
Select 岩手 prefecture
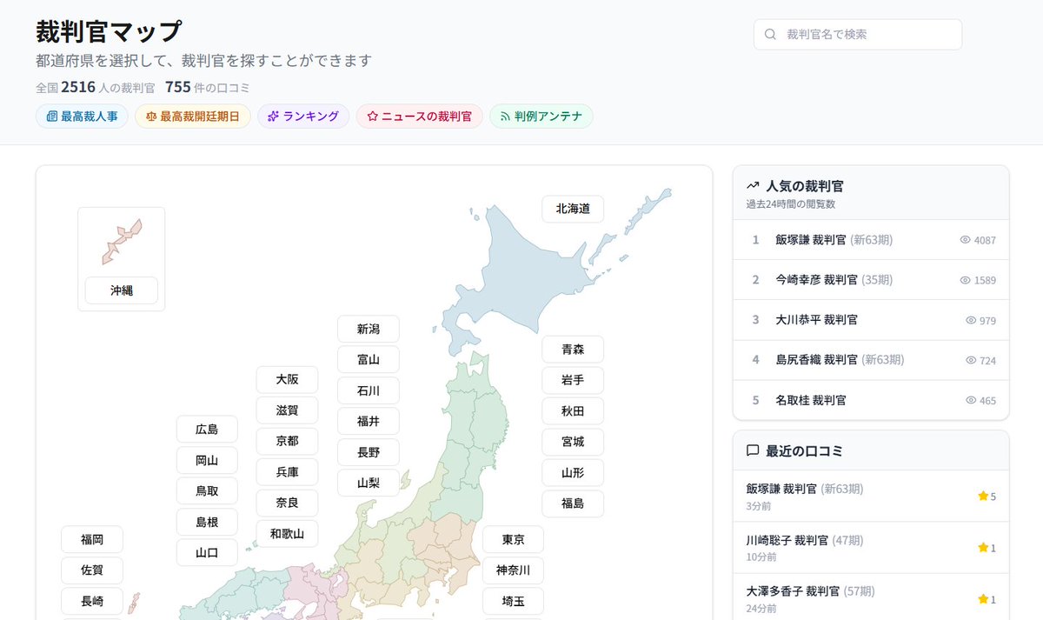(x=573, y=380)
